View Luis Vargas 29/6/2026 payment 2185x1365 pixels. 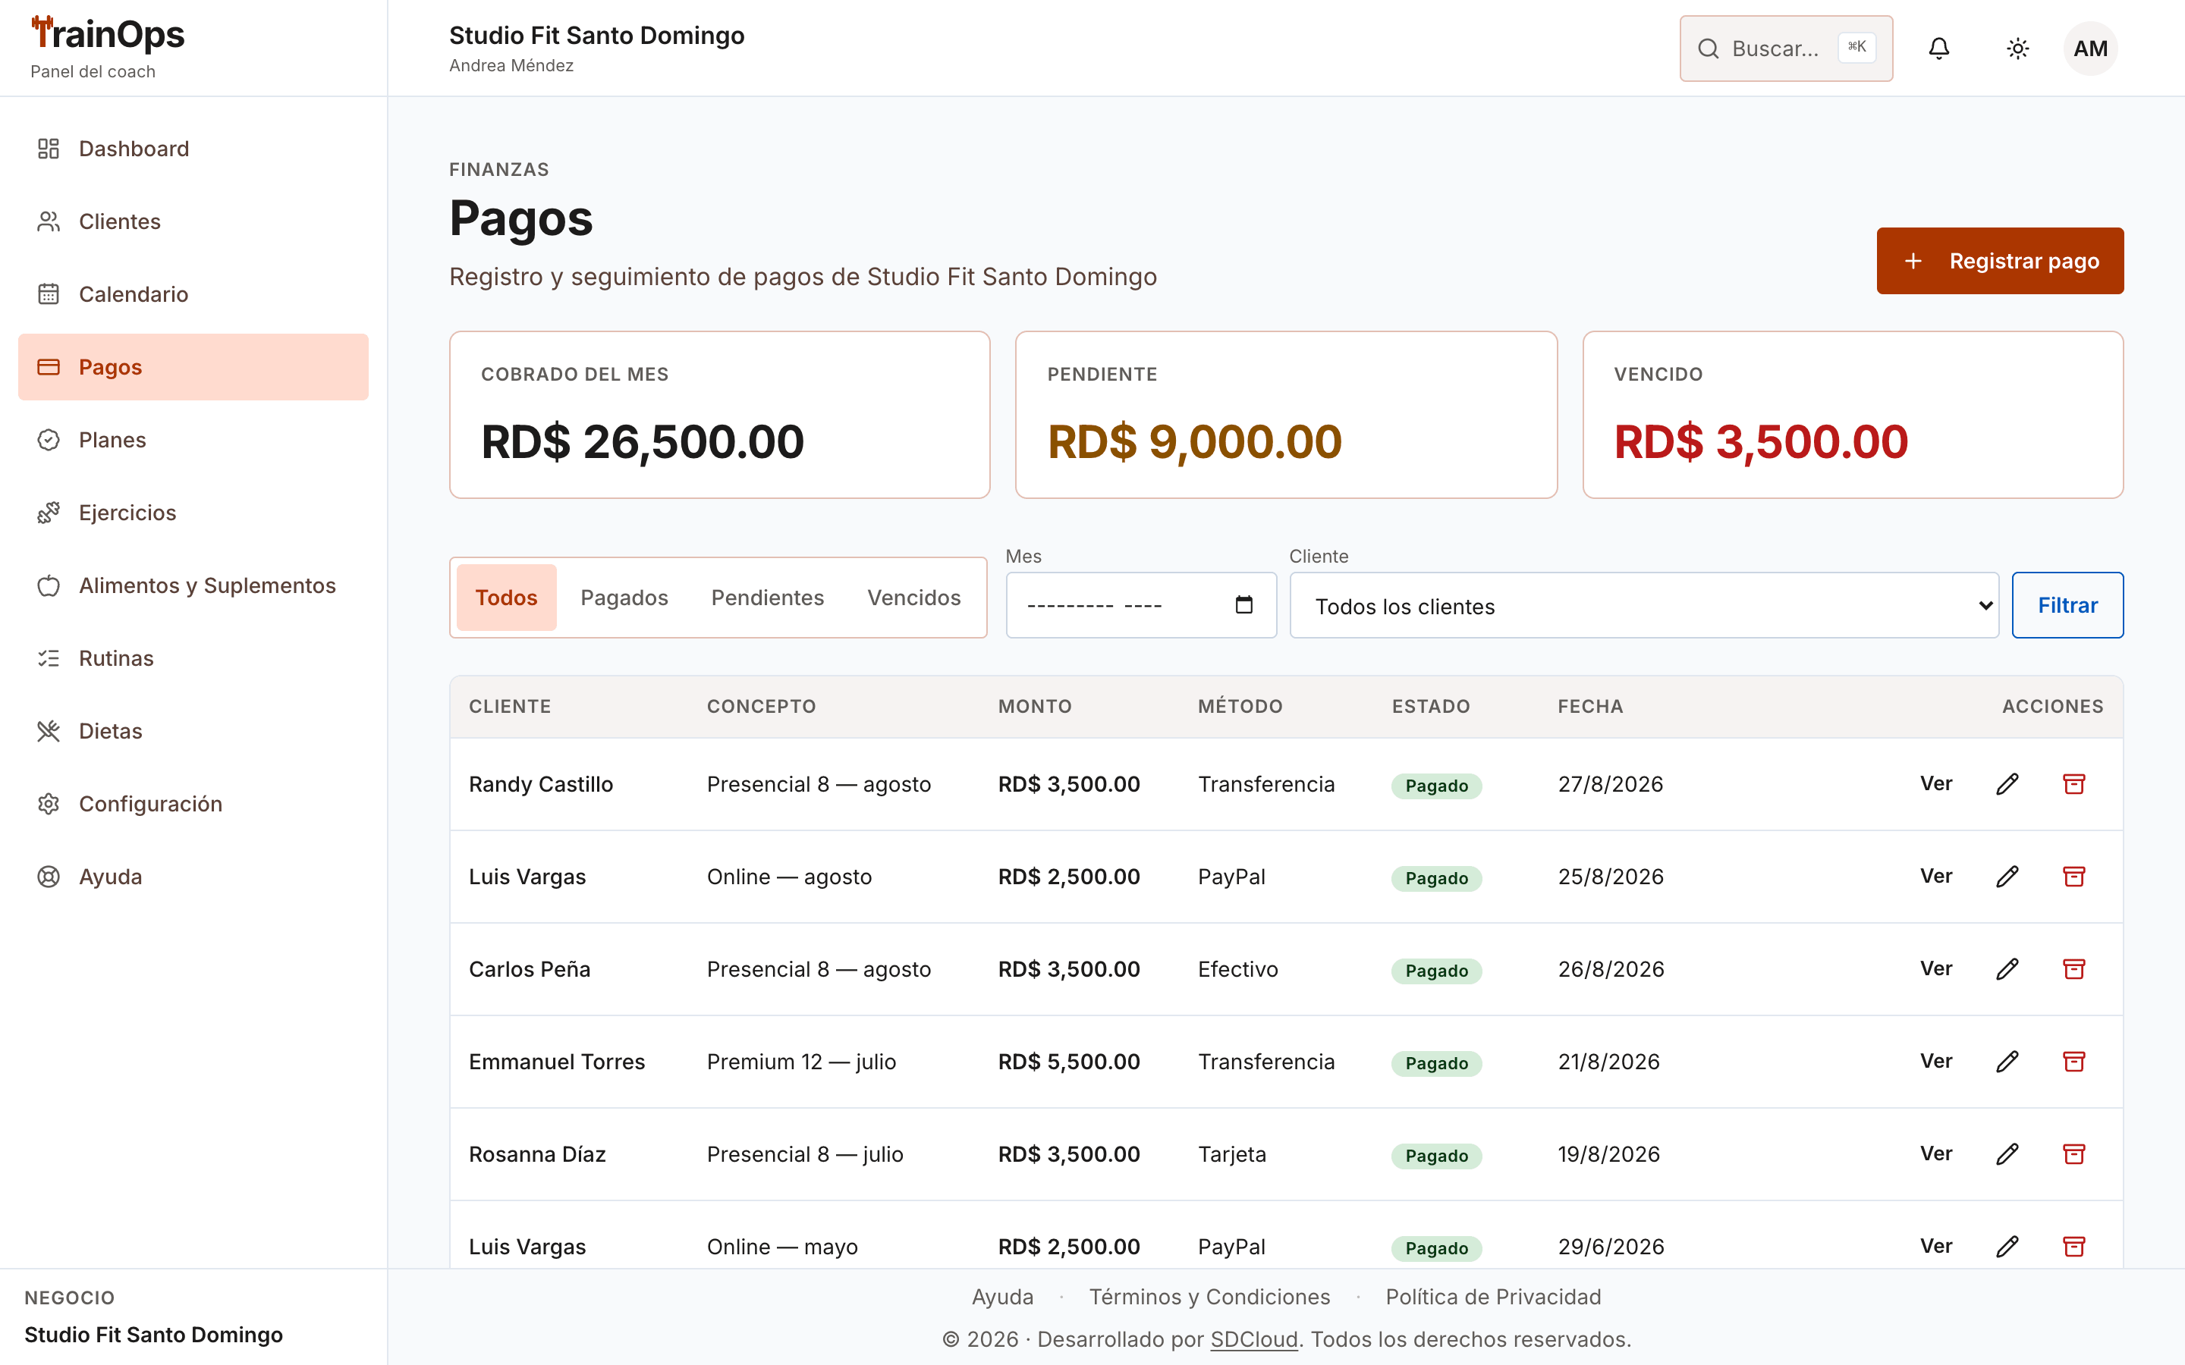pos(1936,1247)
